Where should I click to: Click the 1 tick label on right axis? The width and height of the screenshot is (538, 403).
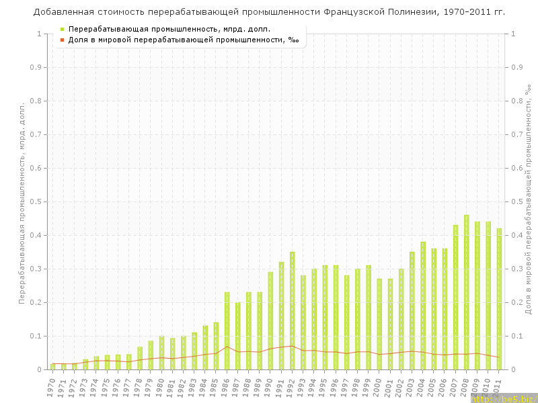514,34
